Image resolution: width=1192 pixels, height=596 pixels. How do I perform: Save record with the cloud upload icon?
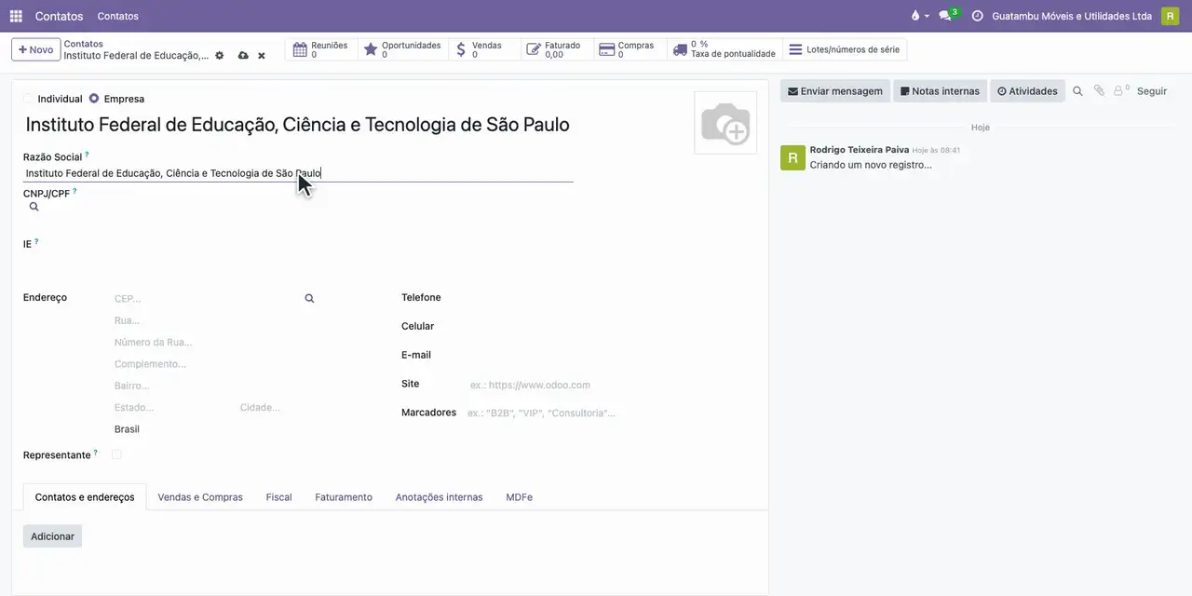click(243, 56)
